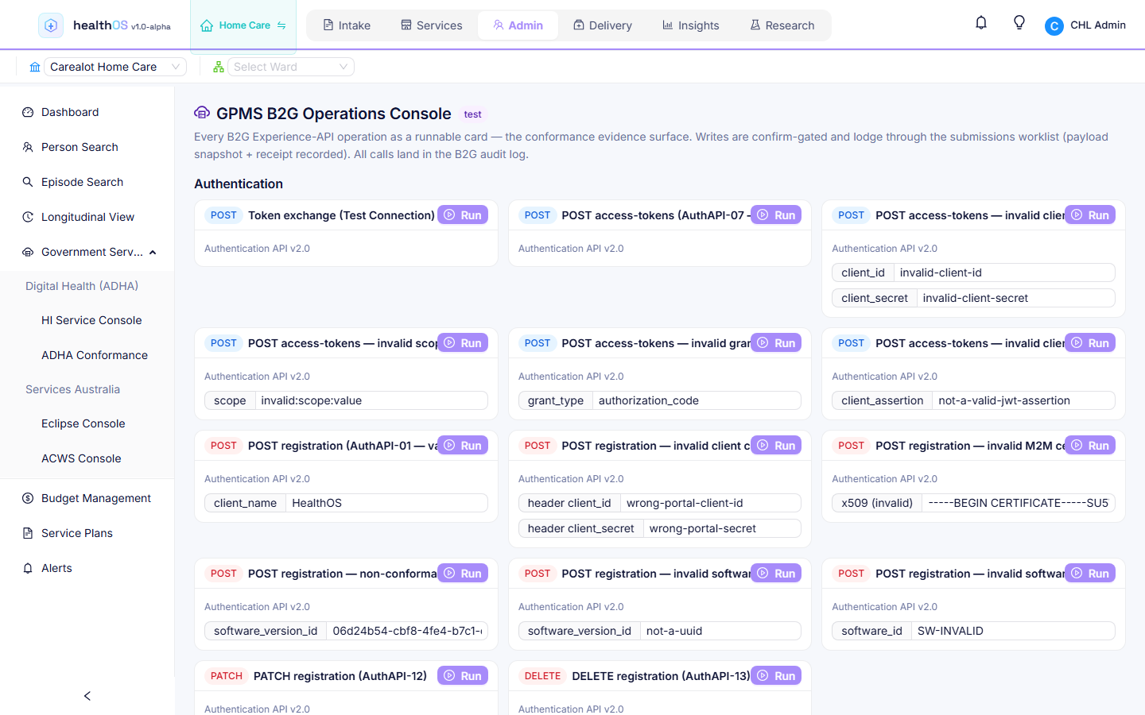Run POST access-tokens invalid grant type
The height and width of the screenshot is (715, 1145).
coord(776,343)
